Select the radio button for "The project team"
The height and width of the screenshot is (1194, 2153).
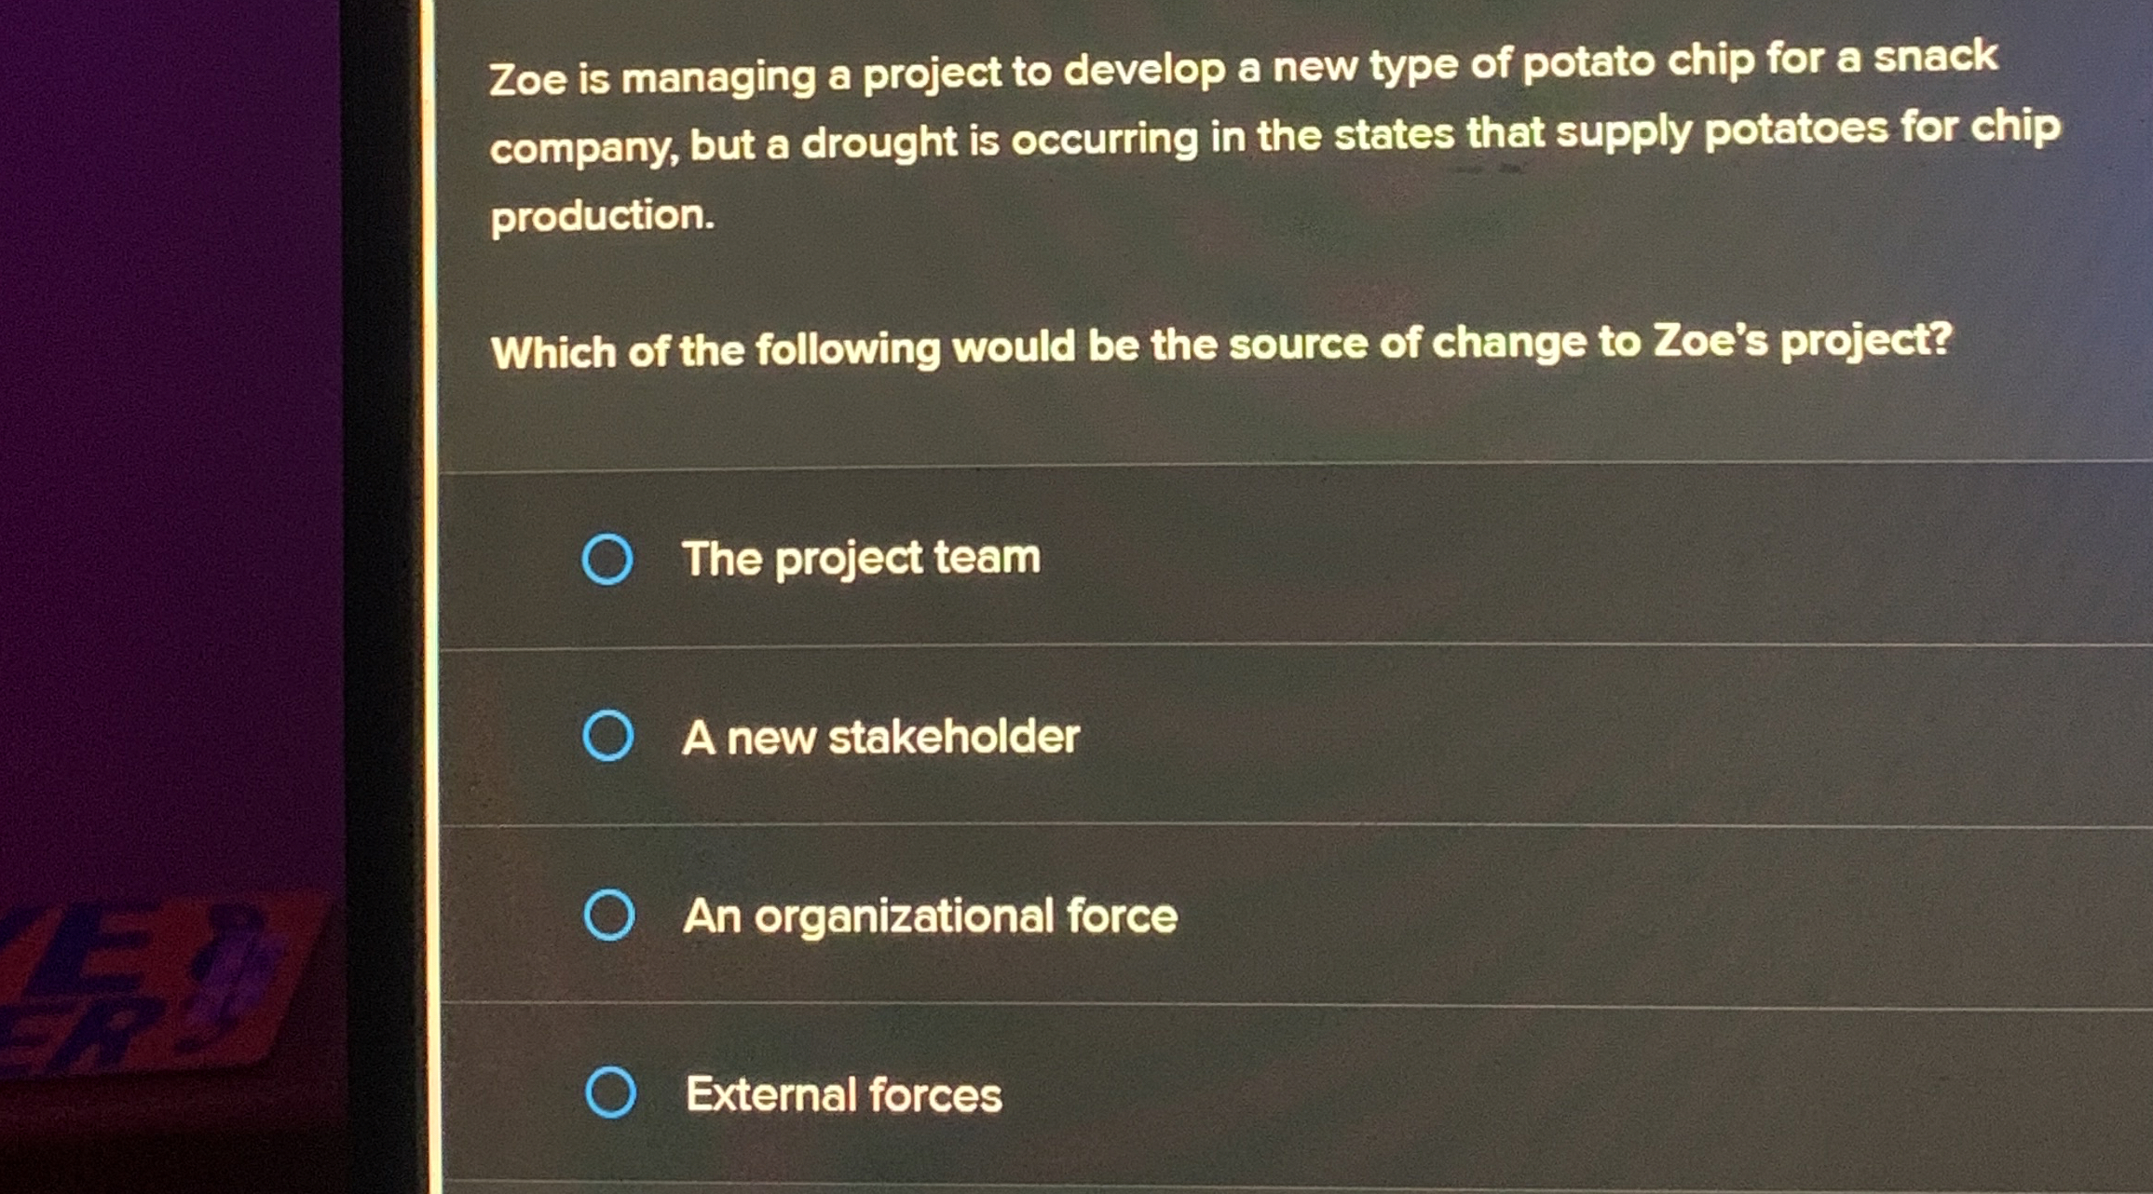(610, 561)
